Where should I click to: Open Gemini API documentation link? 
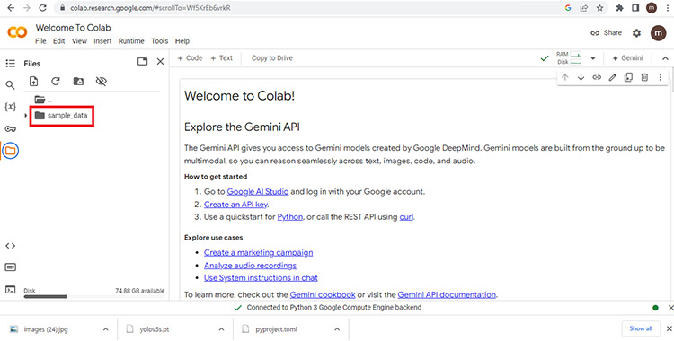pos(447,294)
